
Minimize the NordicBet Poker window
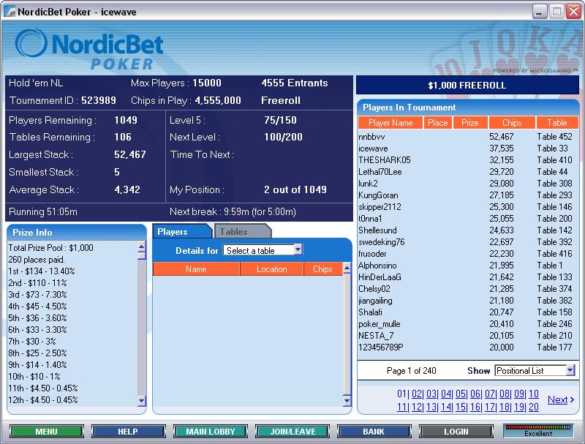pos(539,12)
